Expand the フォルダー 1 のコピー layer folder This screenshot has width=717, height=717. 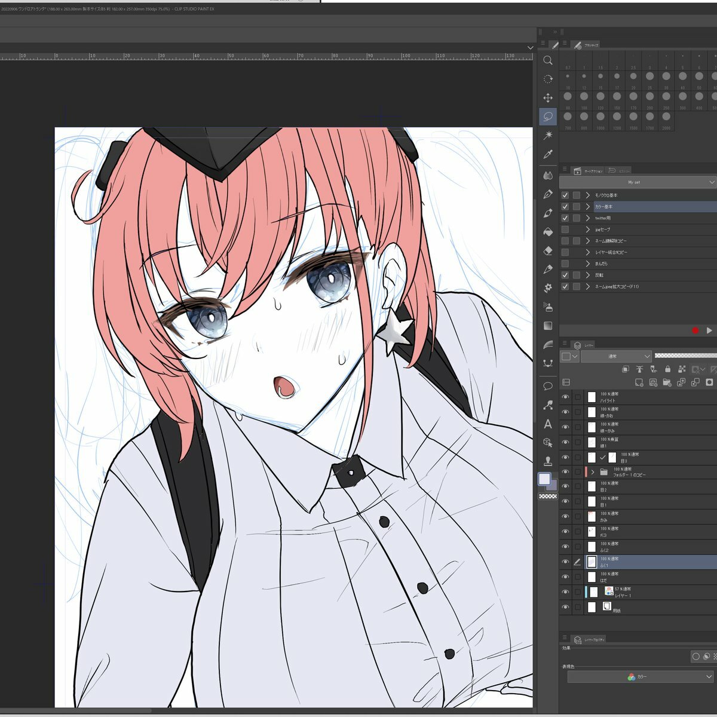pos(592,472)
